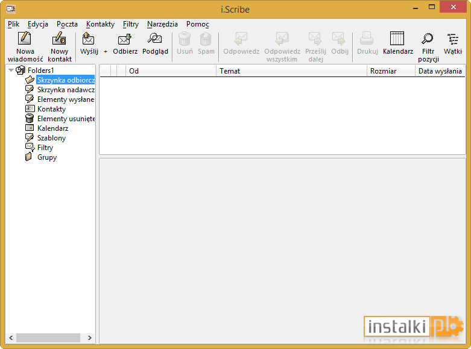This screenshot has width=471, height=349.
Task: Open the Narzędzia menu
Action: [x=162, y=24]
